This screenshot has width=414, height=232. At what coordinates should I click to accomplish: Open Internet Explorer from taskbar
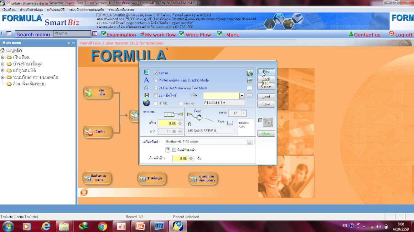[x=46, y=227]
